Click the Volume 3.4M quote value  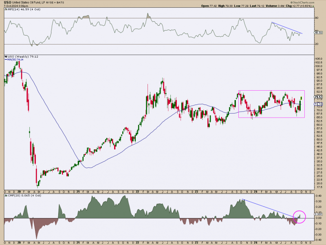point(275,6)
